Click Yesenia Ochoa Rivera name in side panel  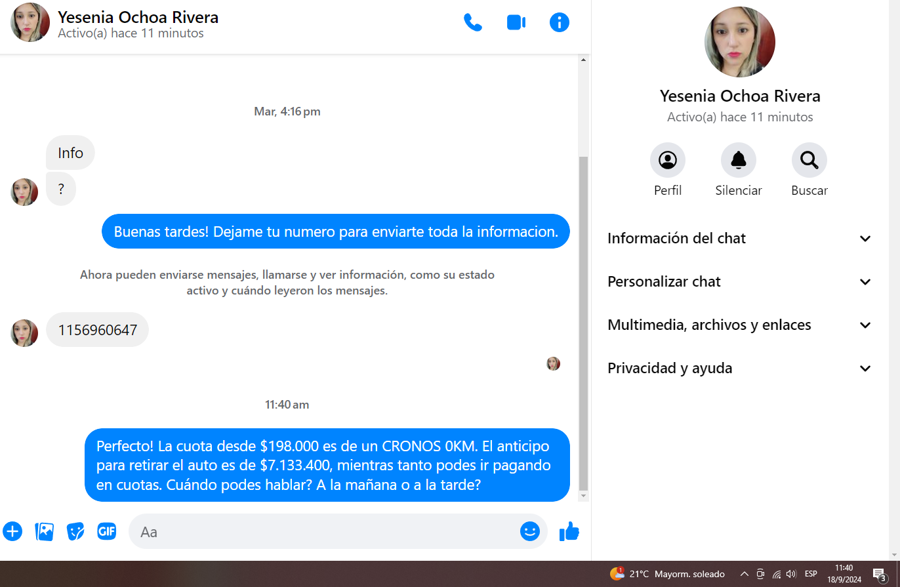740,96
